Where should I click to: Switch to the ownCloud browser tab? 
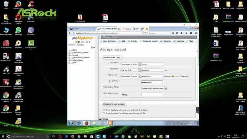coord(82,29)
